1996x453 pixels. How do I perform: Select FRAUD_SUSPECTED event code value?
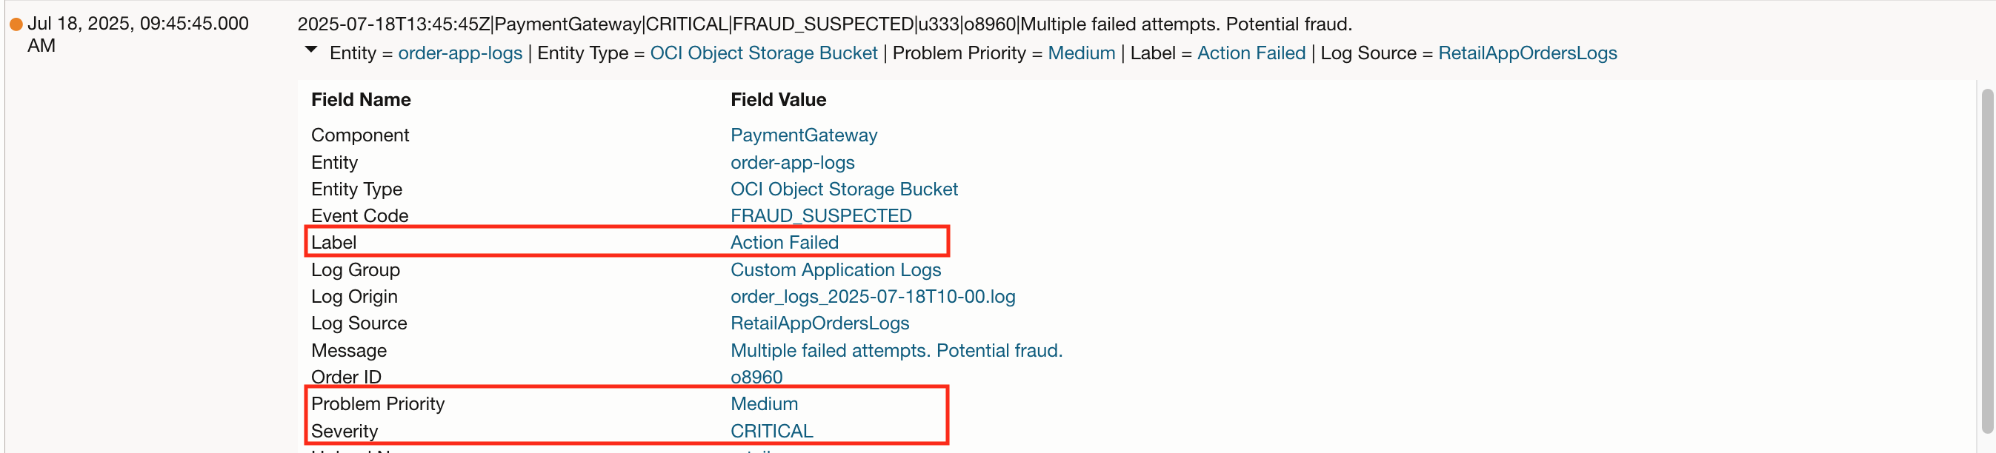(821, 216)
